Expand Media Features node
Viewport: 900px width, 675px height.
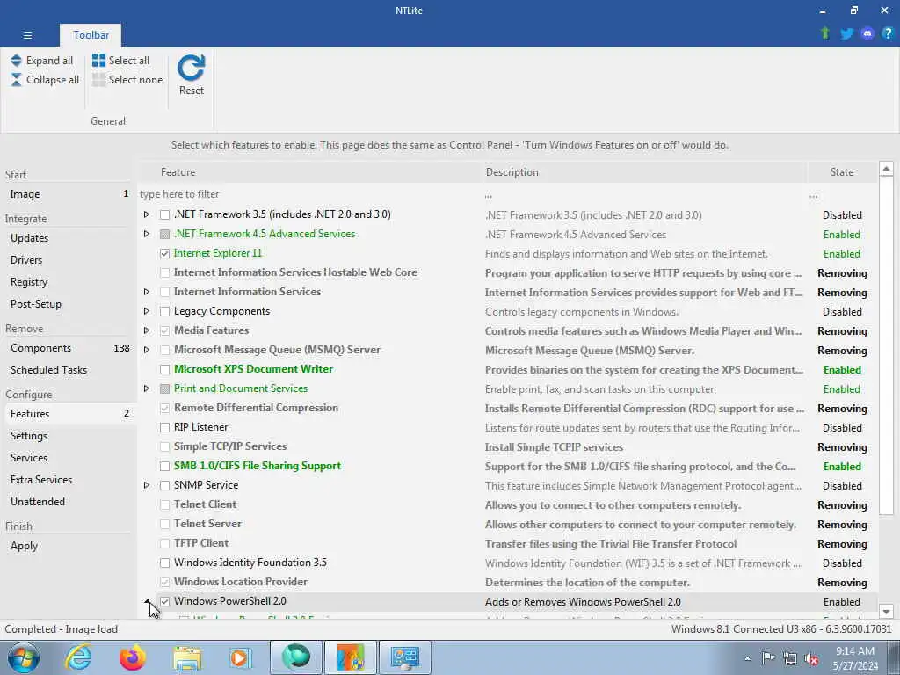click(x=147, y=330)
